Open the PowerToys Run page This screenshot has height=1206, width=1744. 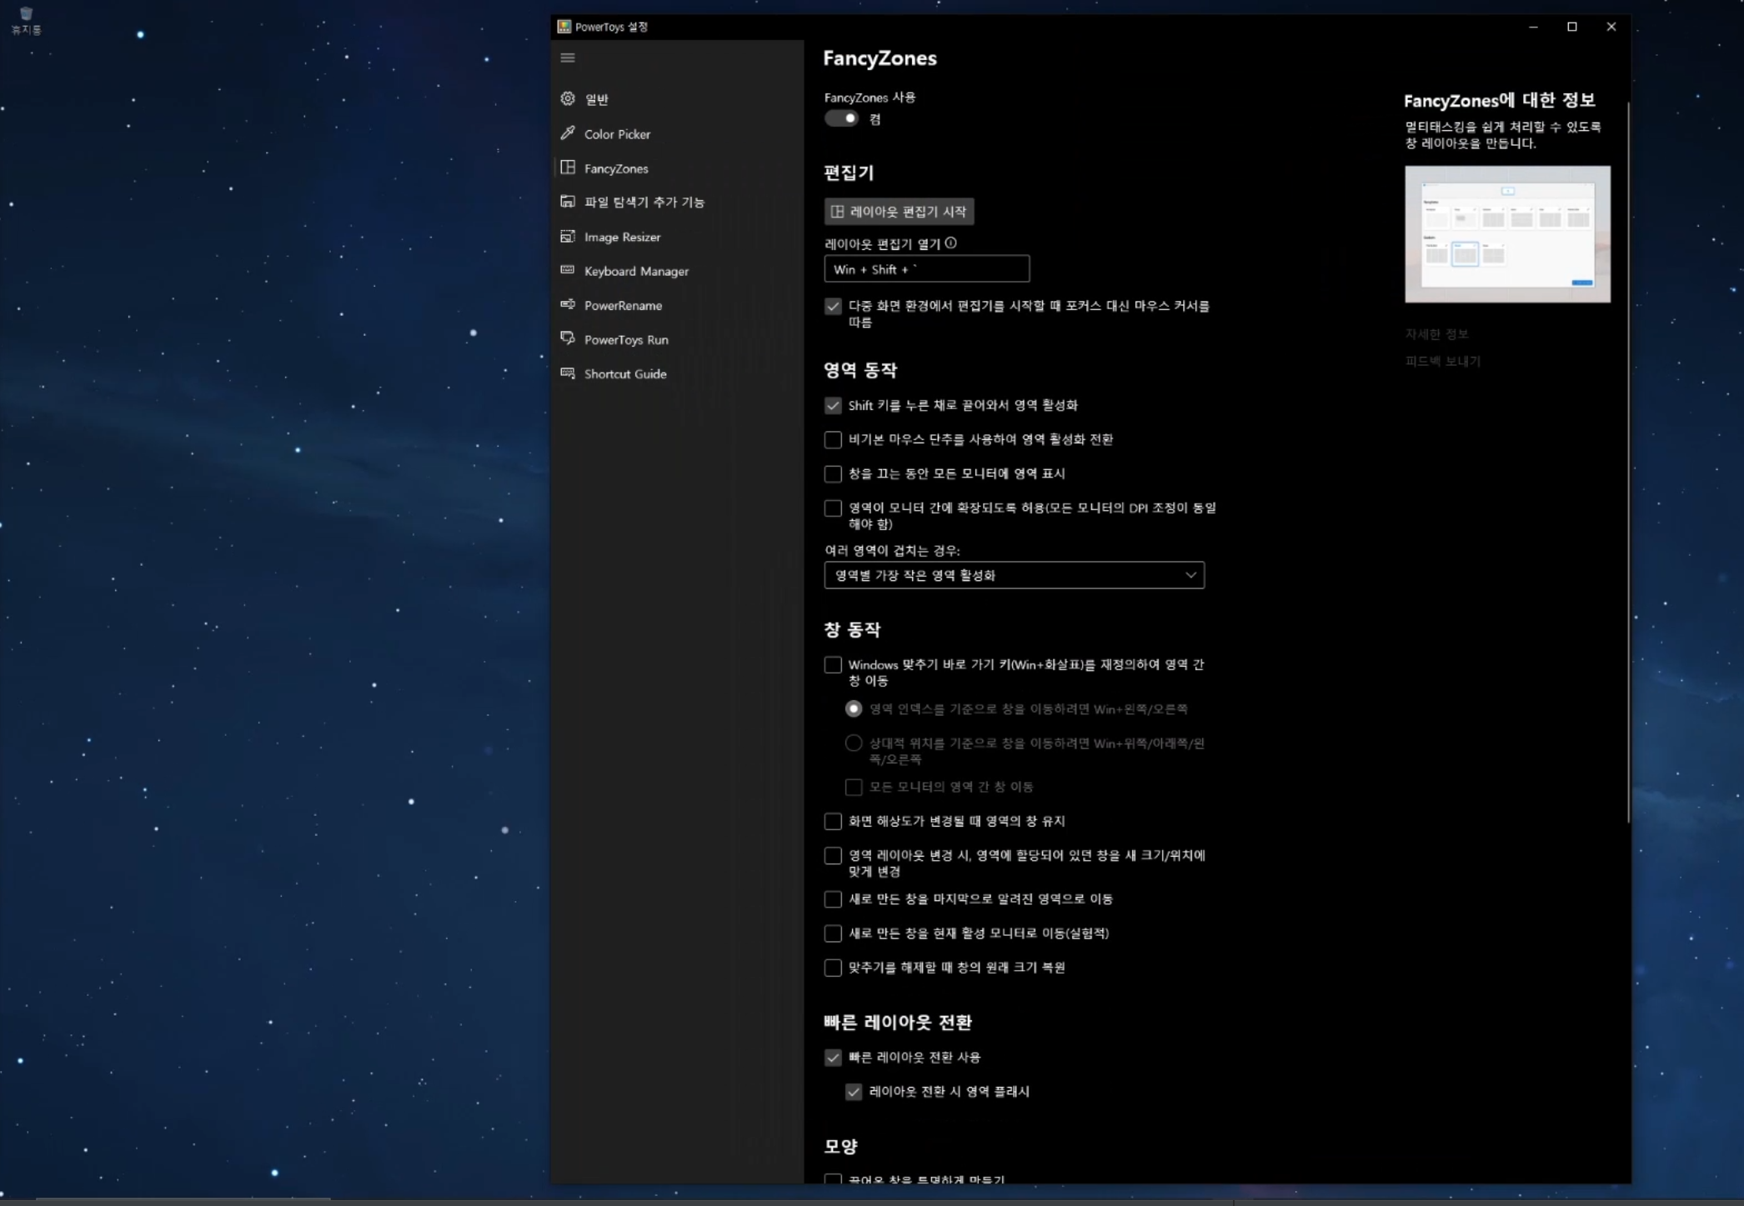click(677, 339)
